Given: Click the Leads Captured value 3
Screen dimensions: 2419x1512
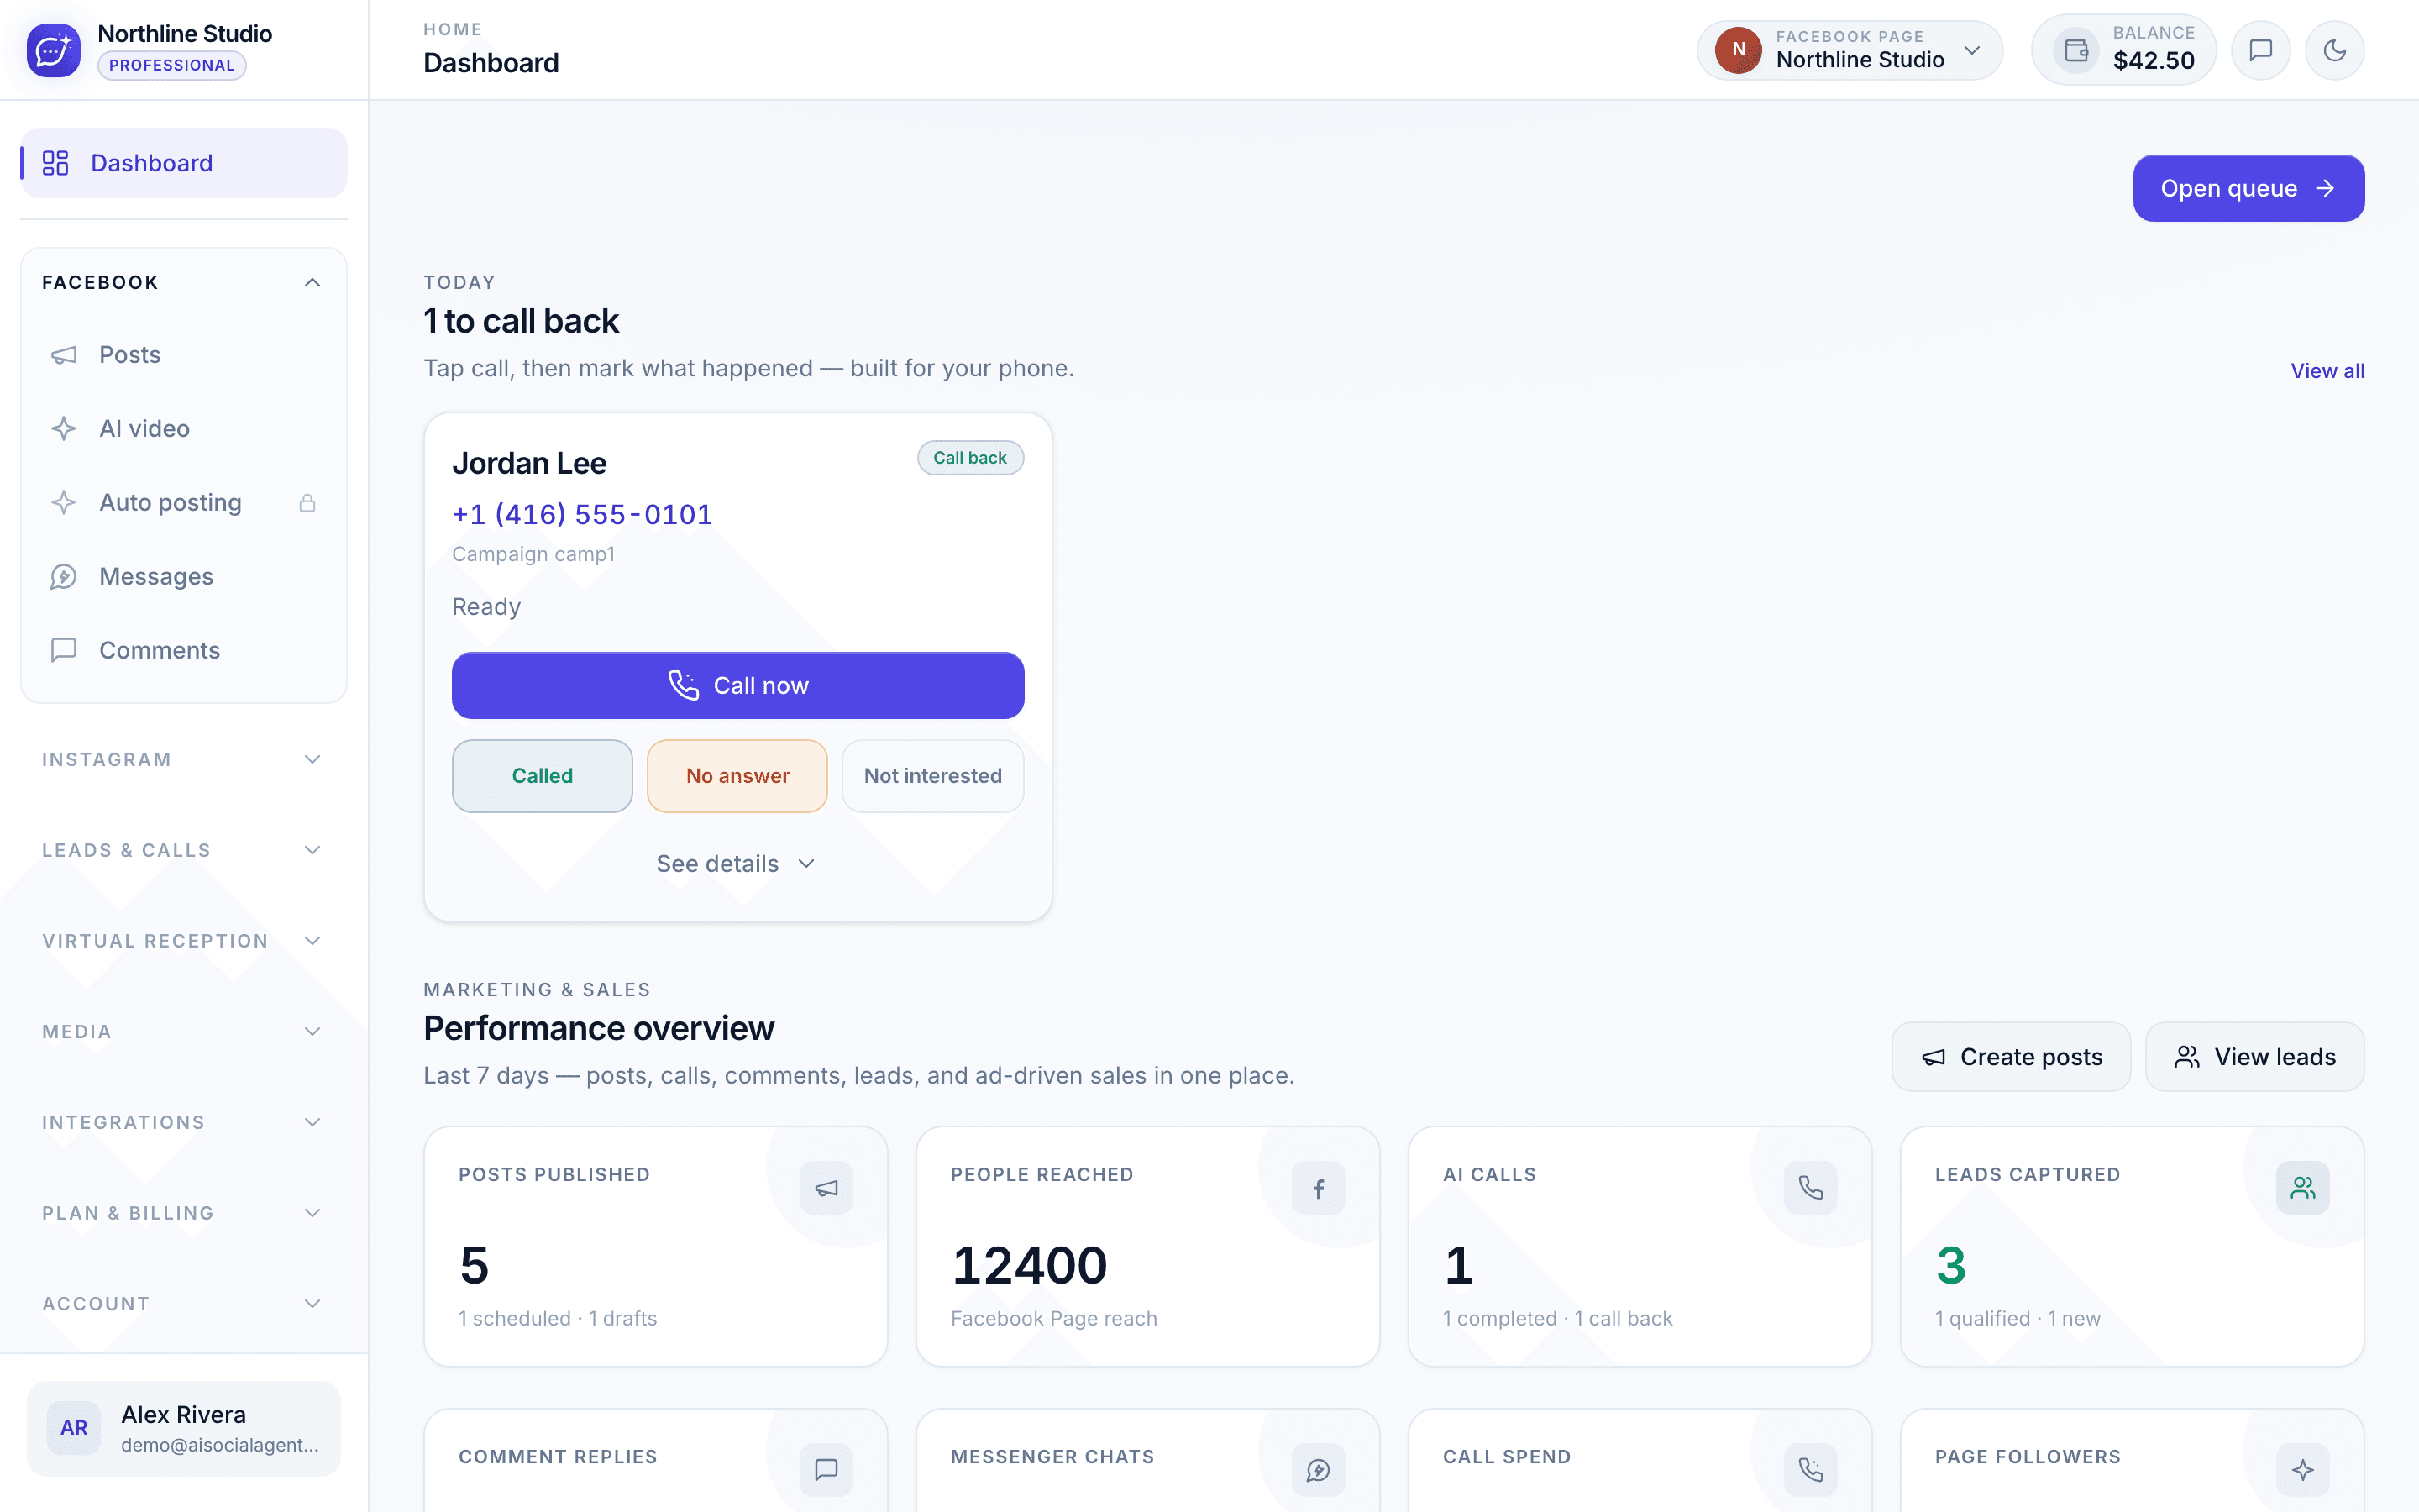Looking at the screenshot, I should [x=1950, y=1265].
